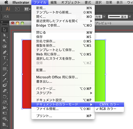Image resolution: width=133 pixels, height=129 pixels.
Task: Choose 保存 menu item
Action: click(x=63, y=37)
